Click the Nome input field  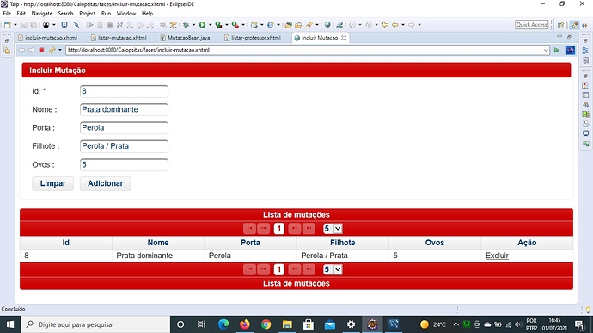tap(124, 109)
